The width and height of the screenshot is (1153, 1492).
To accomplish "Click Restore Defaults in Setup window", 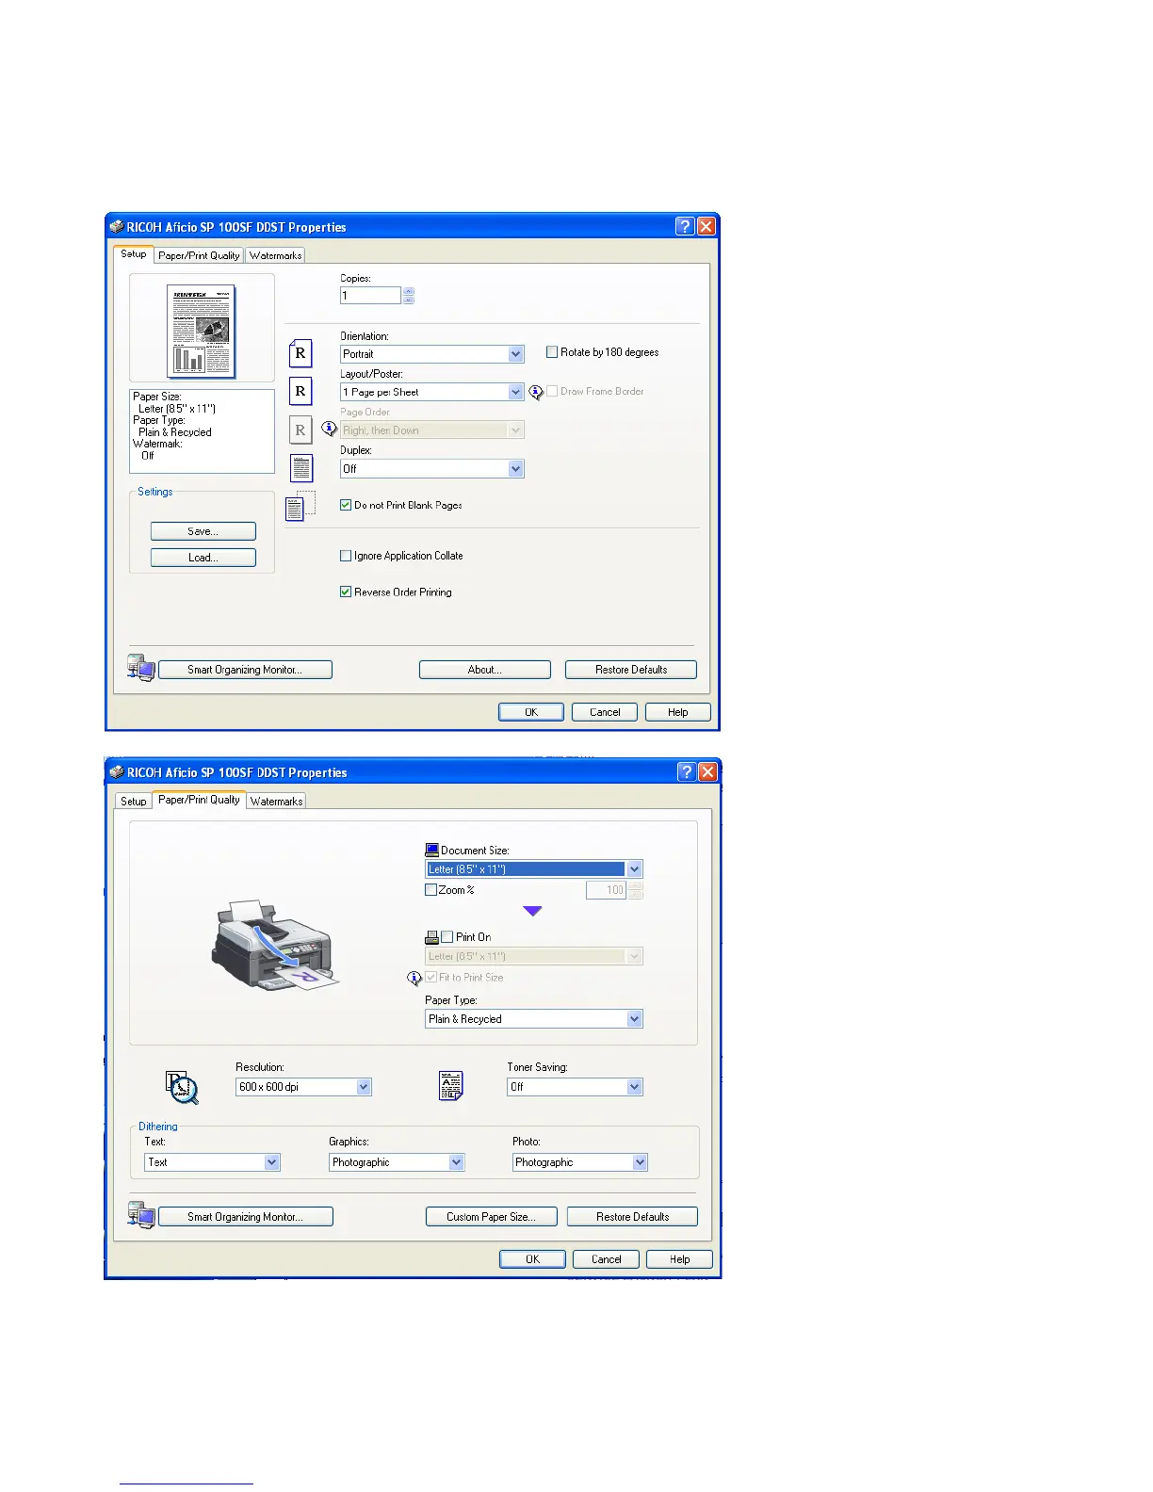I will tap(631, 670).
